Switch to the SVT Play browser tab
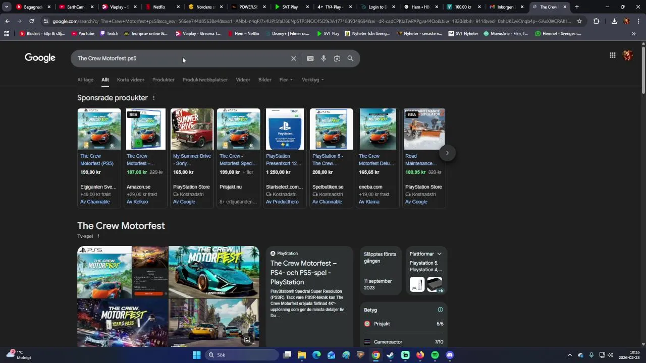The height and width of the screenshot is (363, 646). 292,7
